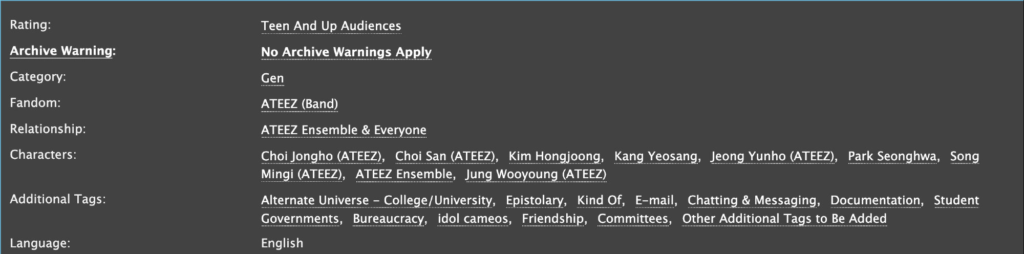
Task: Open the Park Seonghwa character tag
Action: (x=892, y=156)
